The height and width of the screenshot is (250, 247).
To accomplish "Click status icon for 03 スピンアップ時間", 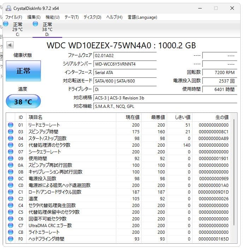I will 11,132.
